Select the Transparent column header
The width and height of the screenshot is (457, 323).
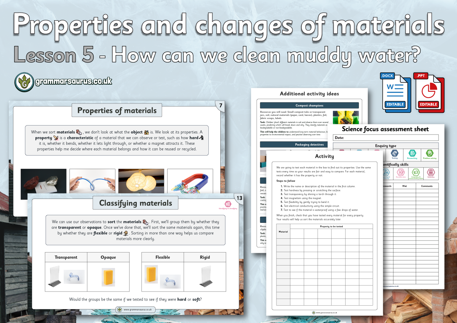click(66, 257)
